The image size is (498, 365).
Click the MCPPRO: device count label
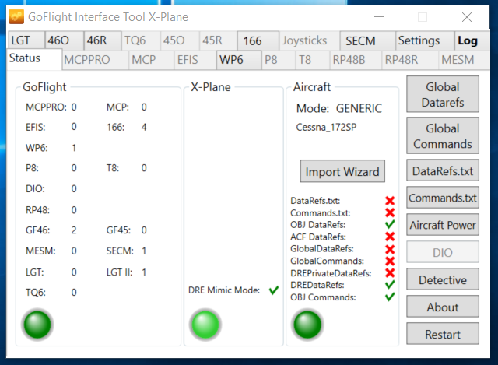pos(46,107)
